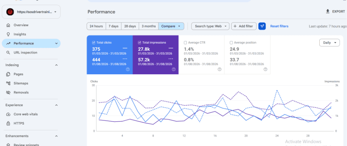
Task: Open the site property selector dropdown
Action: (31, 12)
